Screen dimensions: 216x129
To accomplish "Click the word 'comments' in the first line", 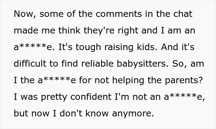I will point(119,14).
